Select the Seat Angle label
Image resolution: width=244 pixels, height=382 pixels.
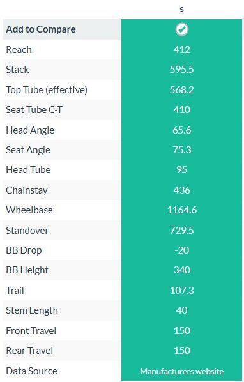pyautogui.click(x=28, y=150)
